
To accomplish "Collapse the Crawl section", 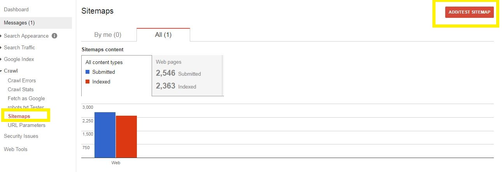I will point(11,71).
